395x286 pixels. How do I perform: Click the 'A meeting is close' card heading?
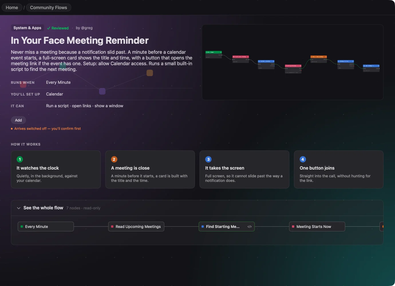(x=130, y=168)
